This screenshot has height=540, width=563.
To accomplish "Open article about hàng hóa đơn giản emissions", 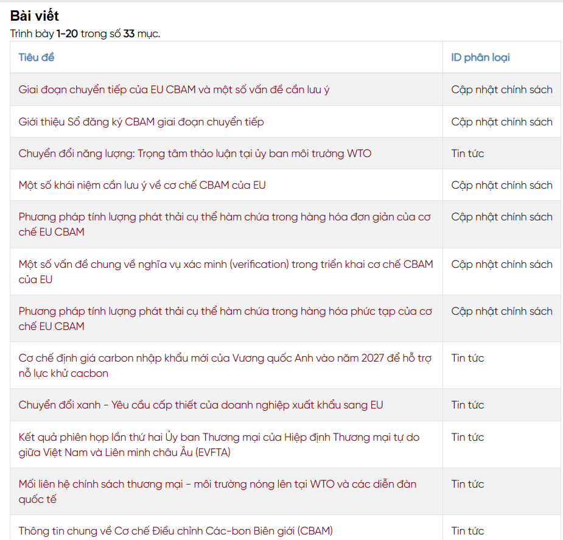I will point(225,225).
